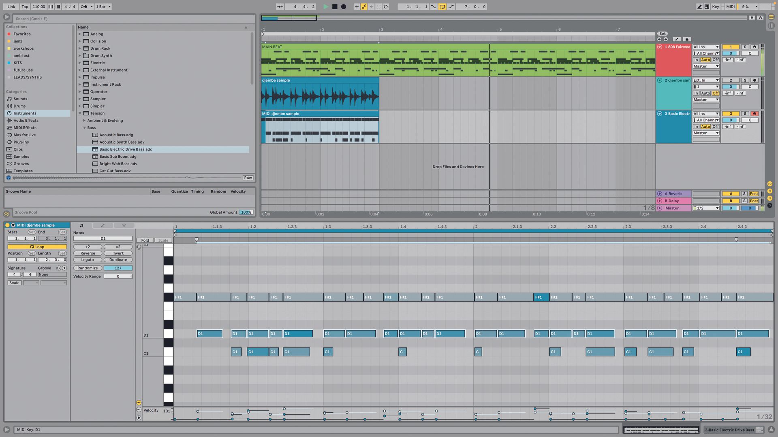Click the Re-Enable Automation icon
This screenshot has width=778, height=437.
point(372,6)
